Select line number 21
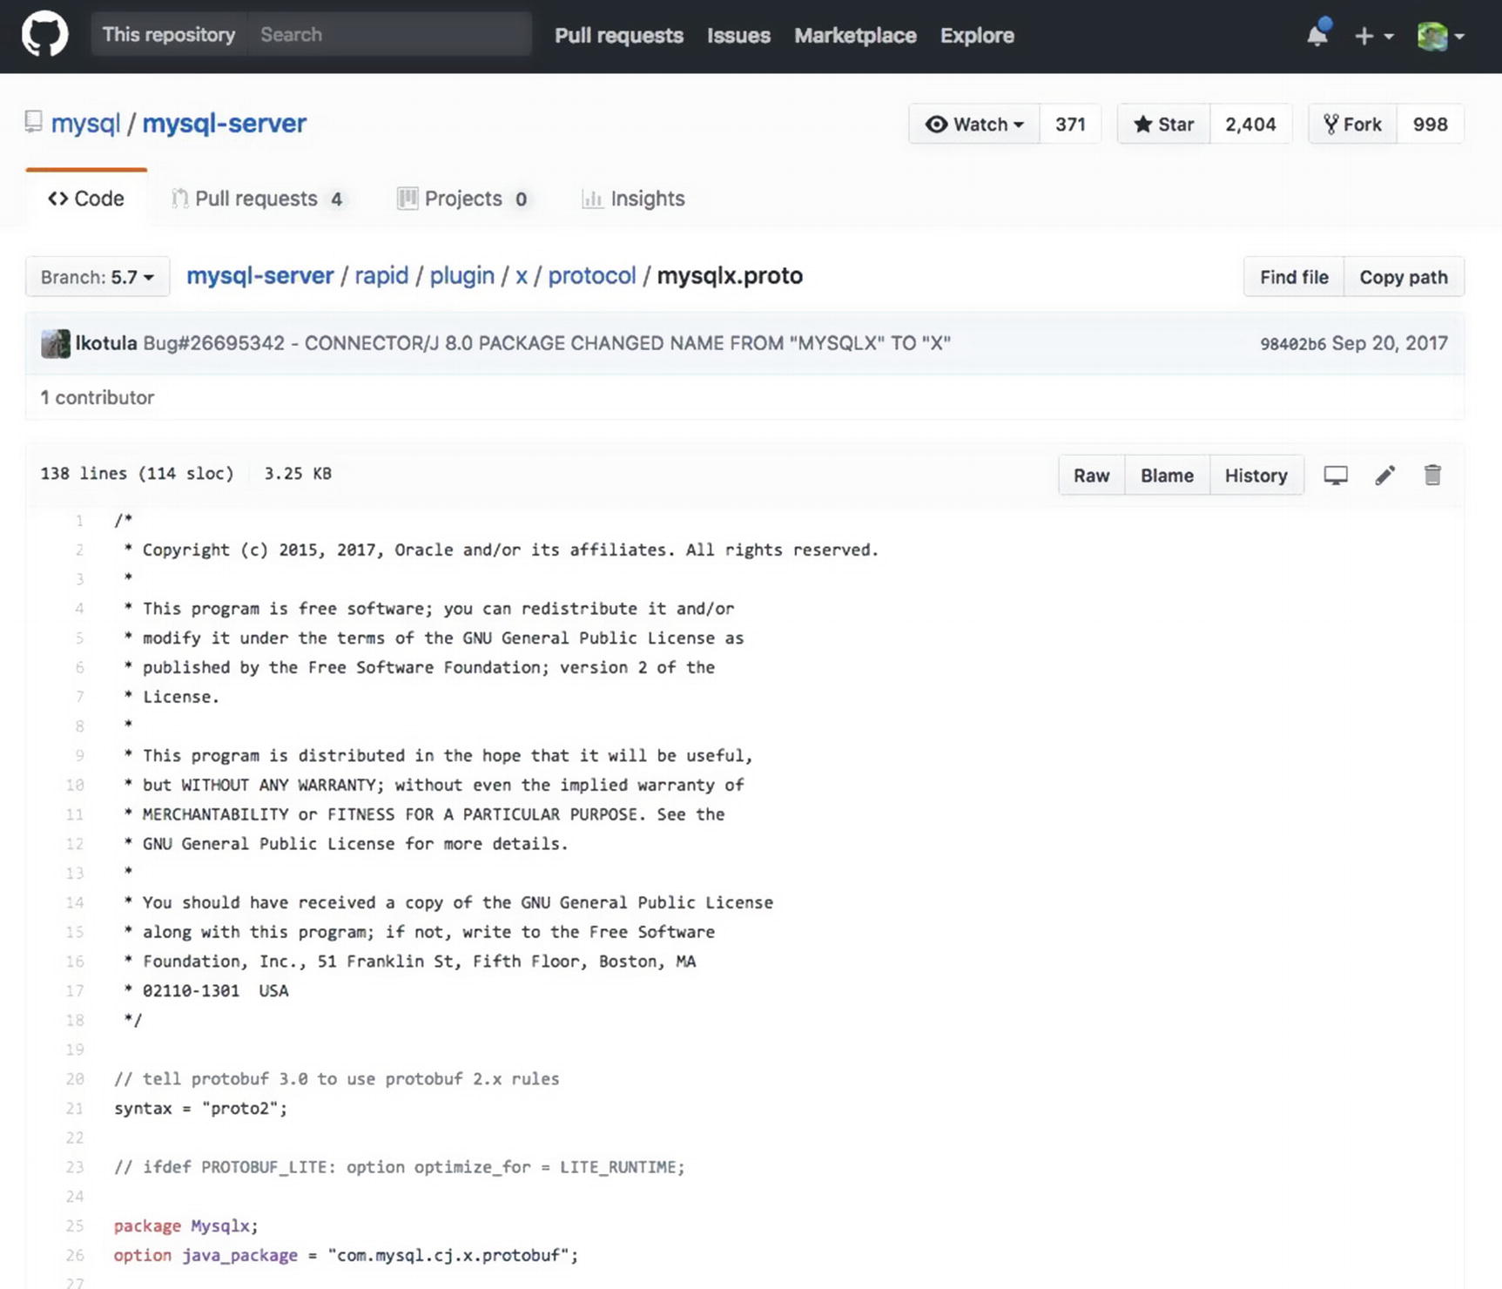 [75, 1109]
